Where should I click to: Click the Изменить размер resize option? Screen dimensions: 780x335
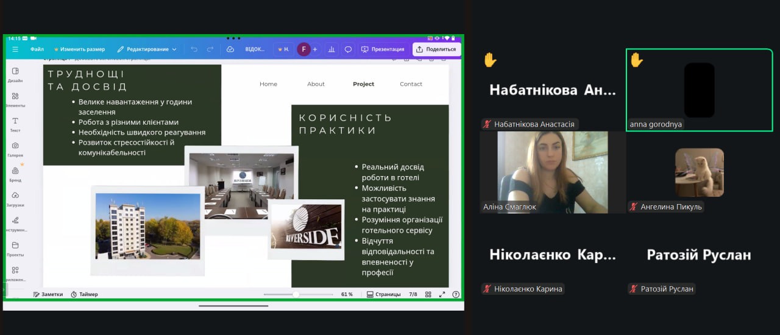coord(79,49)
